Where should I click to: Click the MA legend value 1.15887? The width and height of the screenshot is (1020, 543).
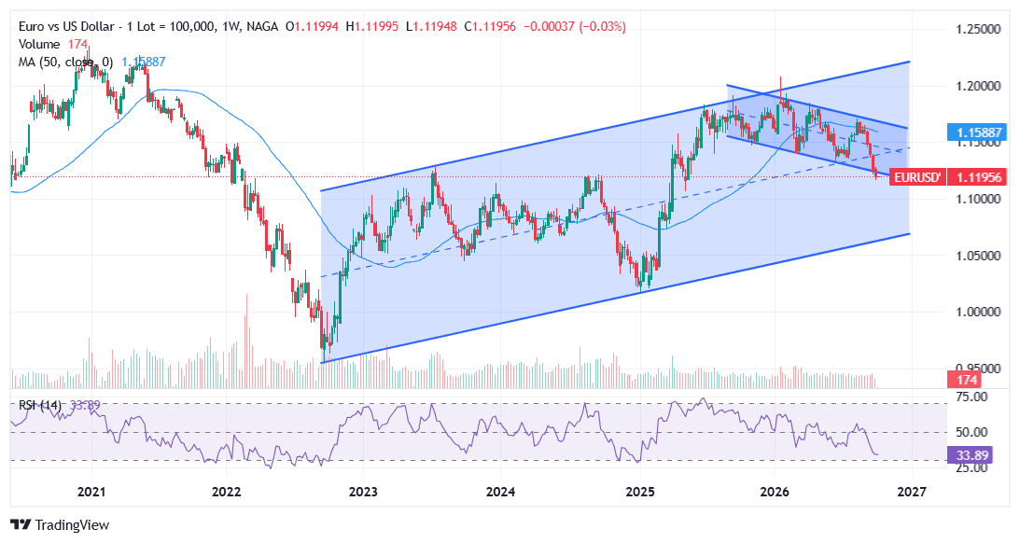[144, 62]
